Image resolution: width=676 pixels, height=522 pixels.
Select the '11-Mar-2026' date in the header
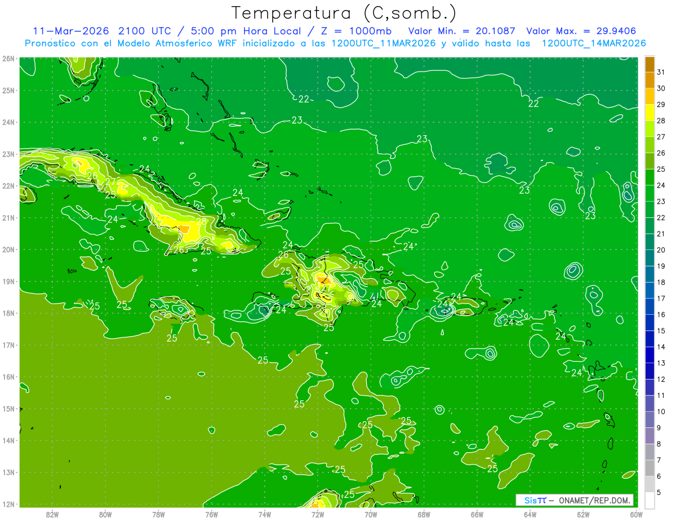(71, 31)
